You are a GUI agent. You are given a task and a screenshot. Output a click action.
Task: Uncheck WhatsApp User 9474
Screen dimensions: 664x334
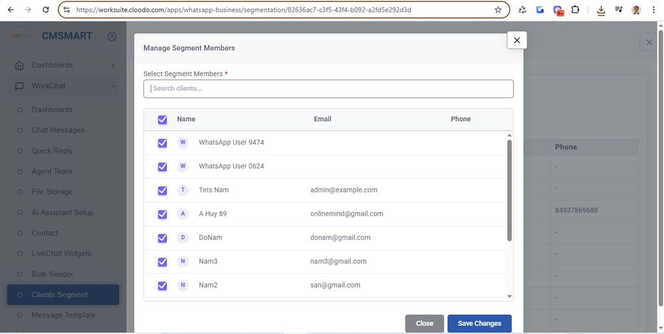(162, 143)
